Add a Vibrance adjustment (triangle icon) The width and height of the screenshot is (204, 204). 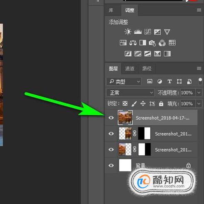point(167,32)
